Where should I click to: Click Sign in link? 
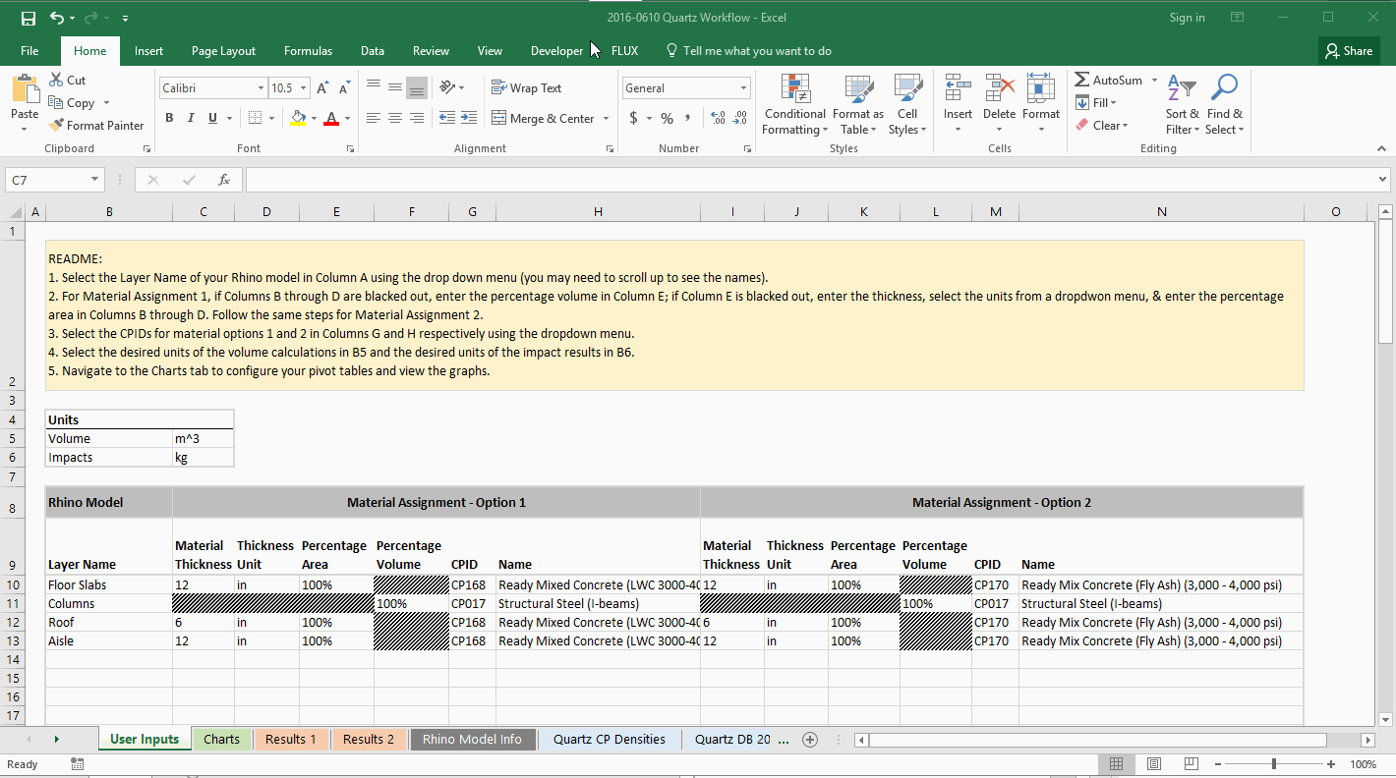1187,18
